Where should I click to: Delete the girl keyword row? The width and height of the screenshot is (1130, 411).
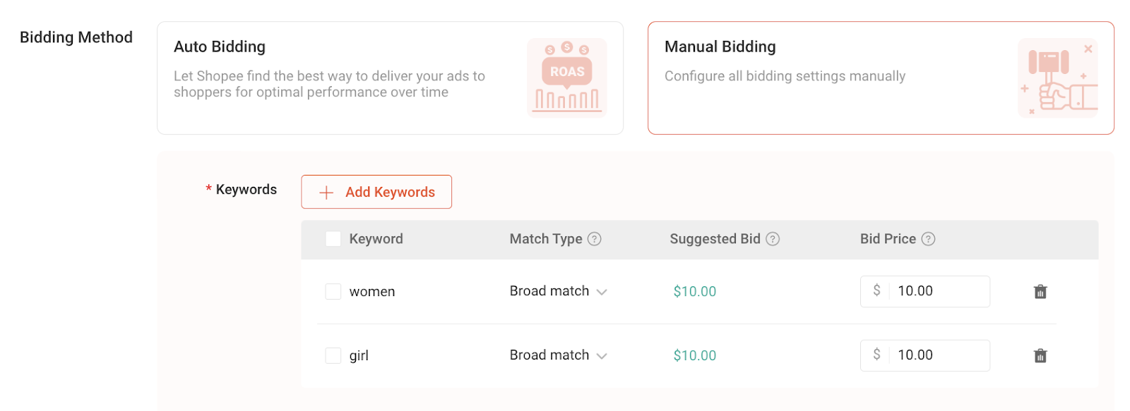[1040, 356]
